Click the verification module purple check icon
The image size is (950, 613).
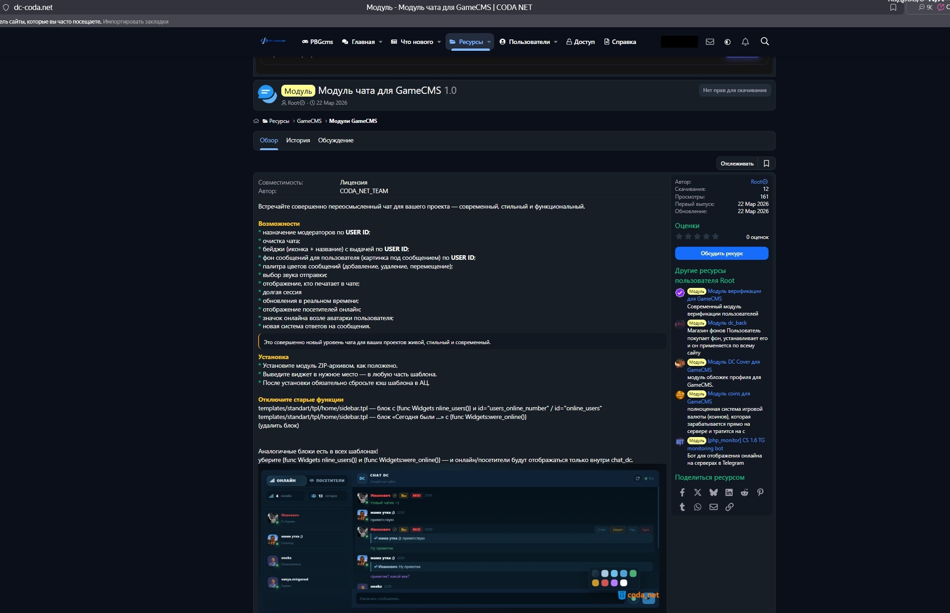(680, 293)
